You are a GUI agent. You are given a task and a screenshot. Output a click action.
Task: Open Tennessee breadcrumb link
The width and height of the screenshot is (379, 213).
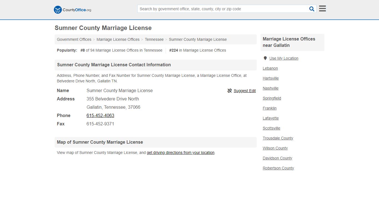(154, 39)
